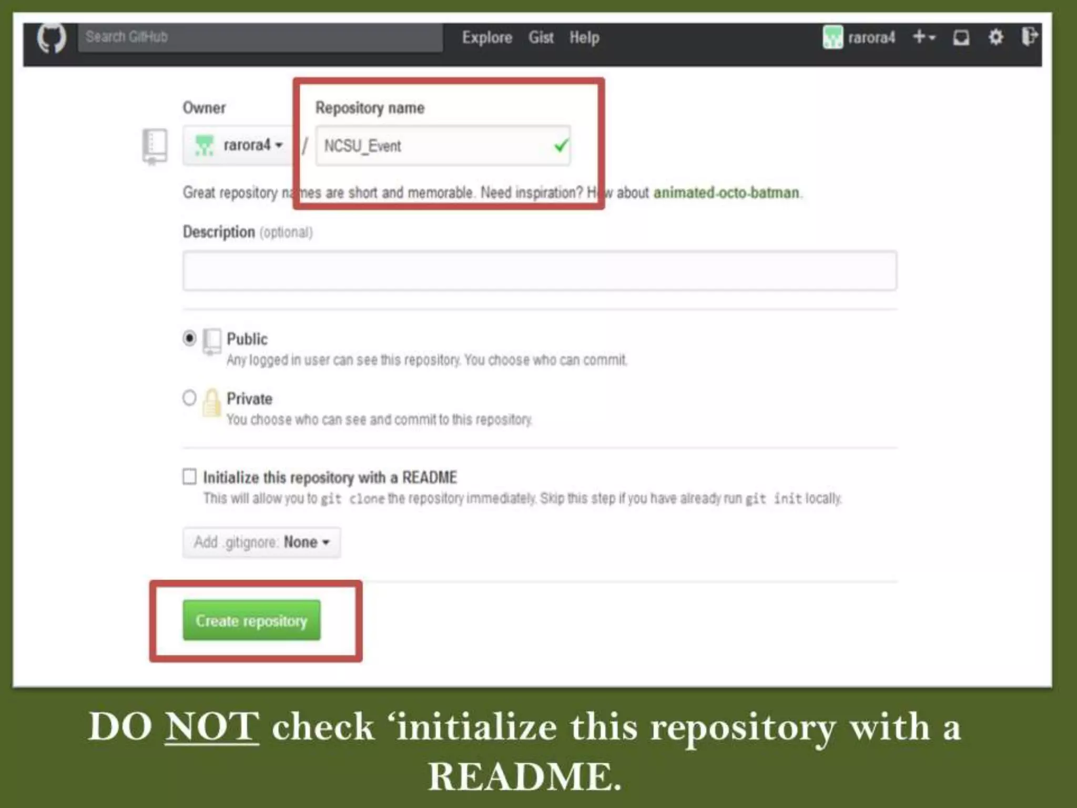Viewport: 1077px width, 808px height.
Task: Open the plus create-new dropdown
Action: [924, 37]
